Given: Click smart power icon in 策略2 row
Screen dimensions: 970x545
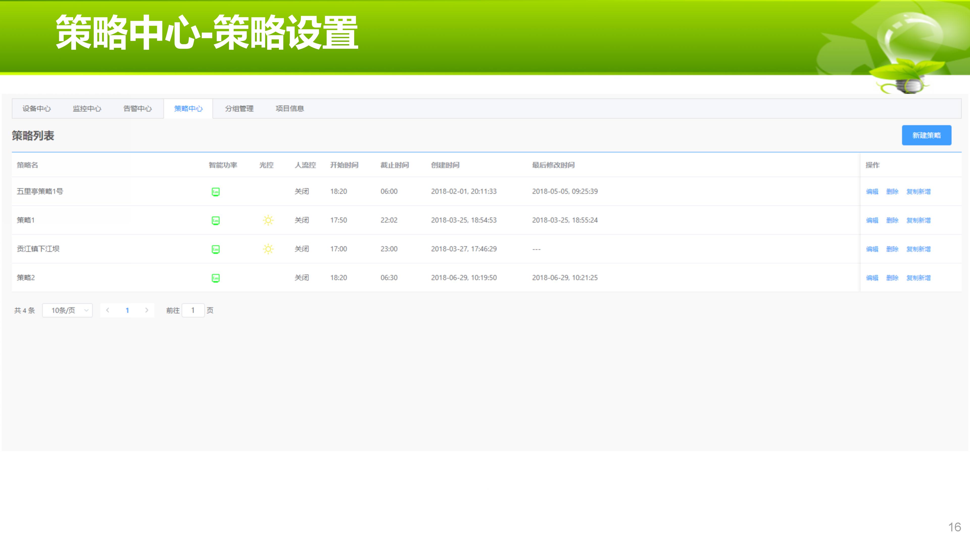Looking at the screenshot, I should (215, 278).
